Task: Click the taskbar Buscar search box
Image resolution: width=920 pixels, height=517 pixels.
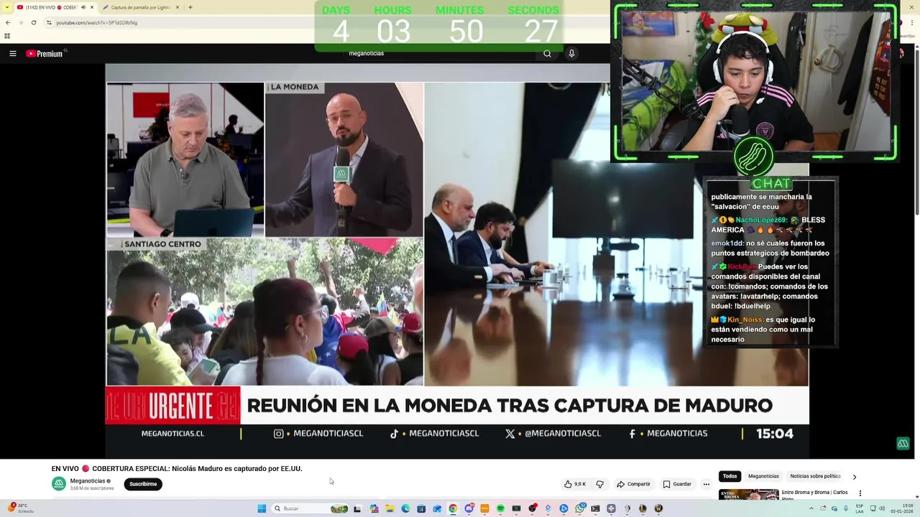Action: (x=310, y=508)
